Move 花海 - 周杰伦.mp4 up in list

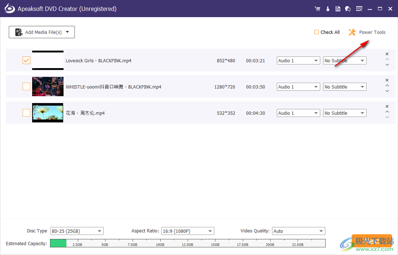pos(387,112)
